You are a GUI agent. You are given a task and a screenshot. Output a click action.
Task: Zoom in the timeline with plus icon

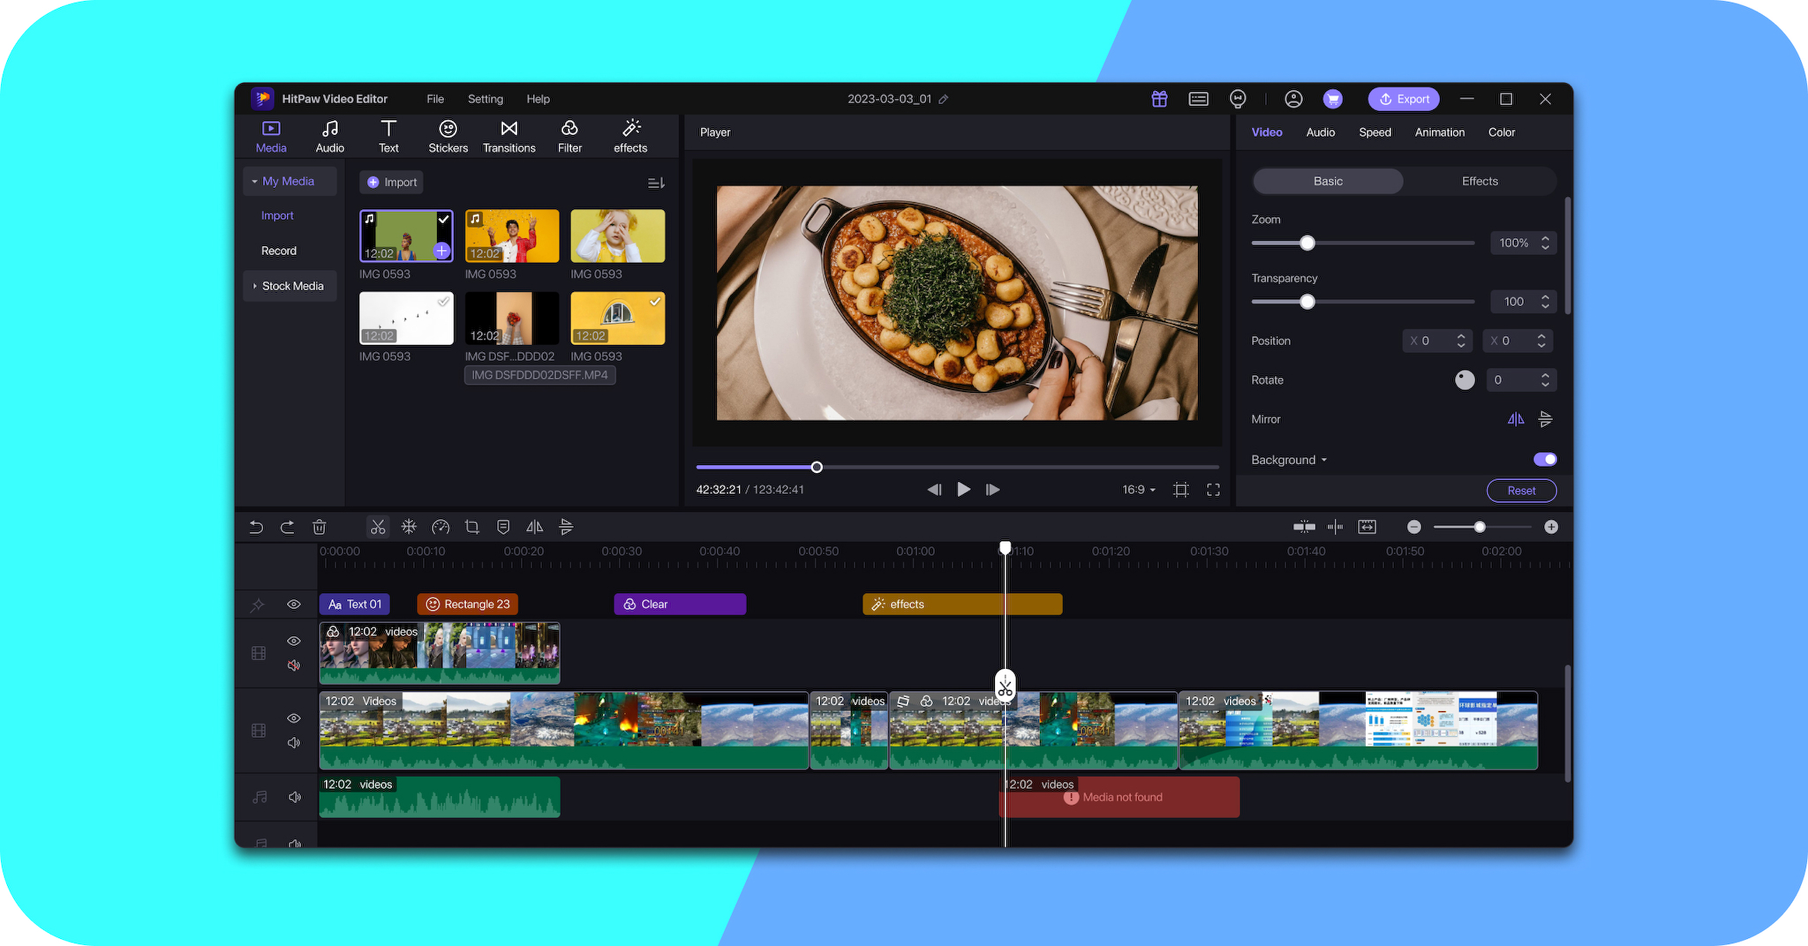(1551, 527)
